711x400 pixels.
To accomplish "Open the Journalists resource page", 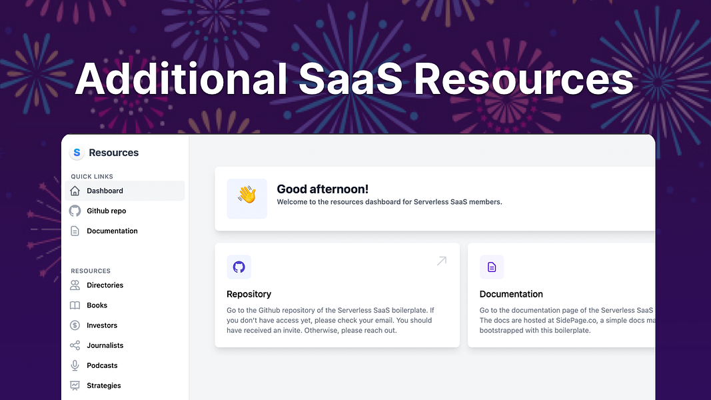I will click(125, 345).
